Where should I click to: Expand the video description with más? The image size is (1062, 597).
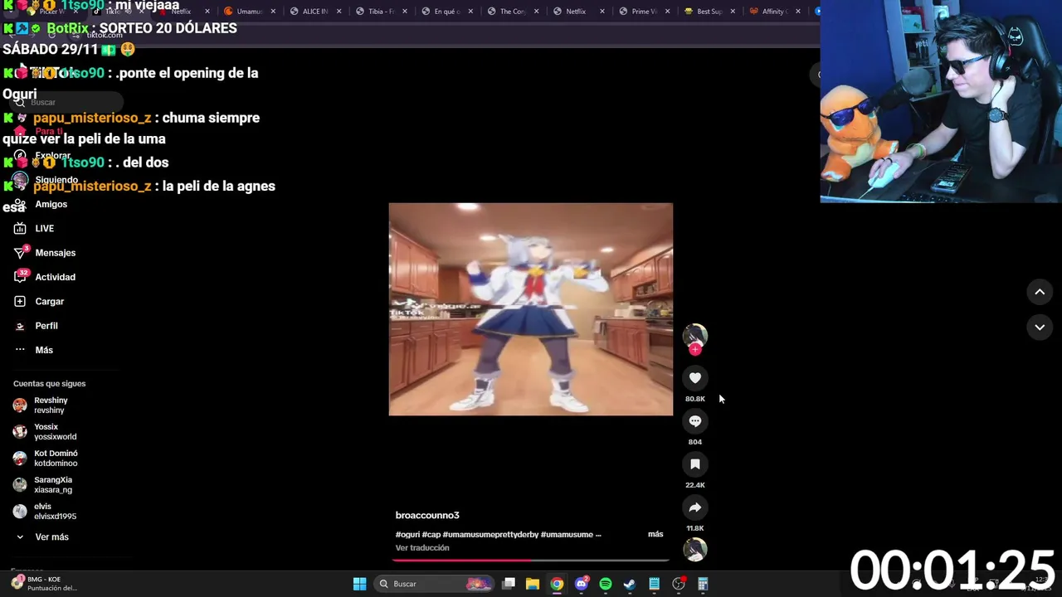[655, 534]
